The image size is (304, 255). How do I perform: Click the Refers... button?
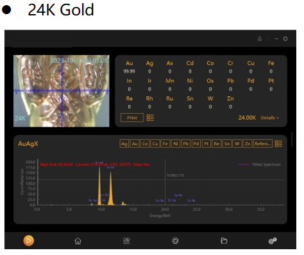(263, 144)
